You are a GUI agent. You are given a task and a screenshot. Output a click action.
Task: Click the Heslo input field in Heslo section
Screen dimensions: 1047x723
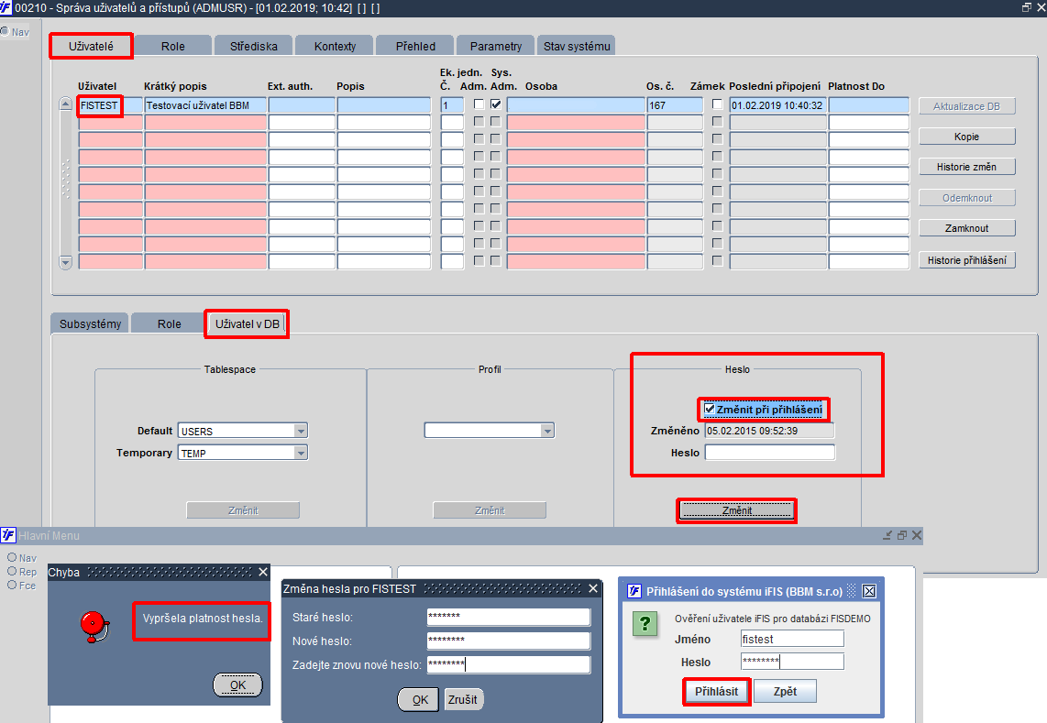click(x=770, y=453)
